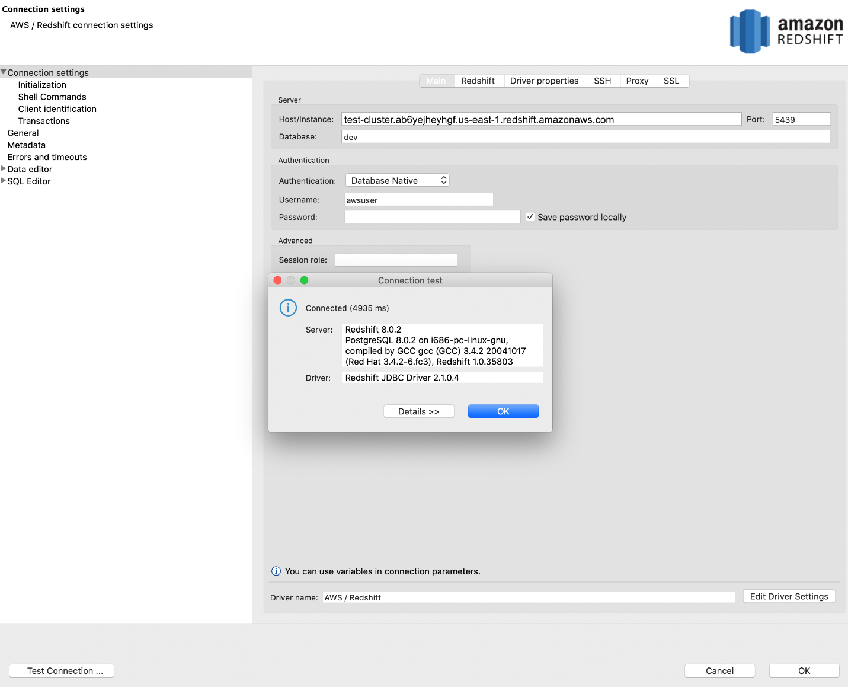Select the Connection settings tree item label
The image size is (848, 687).
(48, 72)
